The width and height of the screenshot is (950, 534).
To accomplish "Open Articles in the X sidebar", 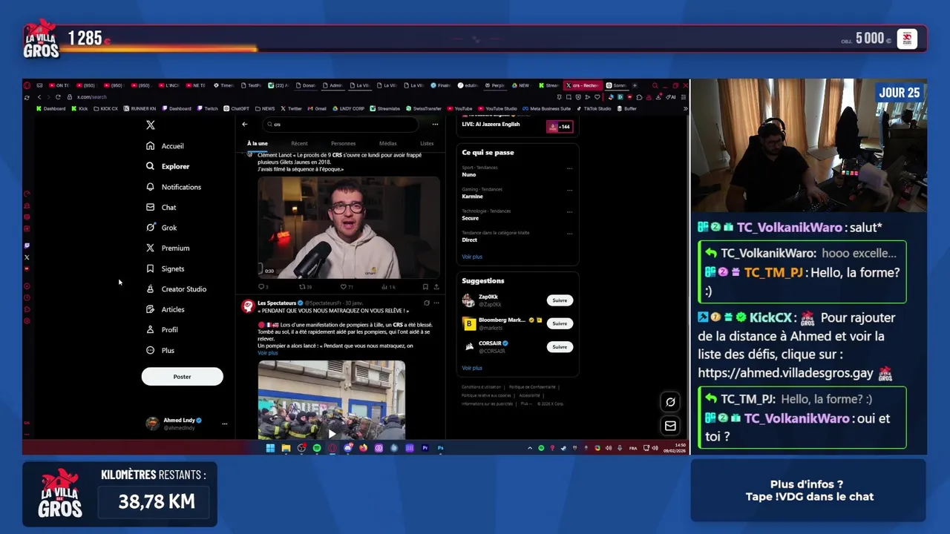I will pyautogui.click(x=165, y=309).
